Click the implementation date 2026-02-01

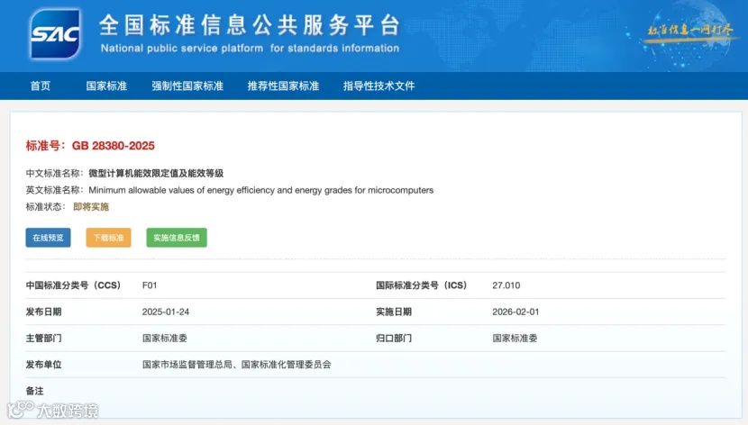tap(515, 312)
